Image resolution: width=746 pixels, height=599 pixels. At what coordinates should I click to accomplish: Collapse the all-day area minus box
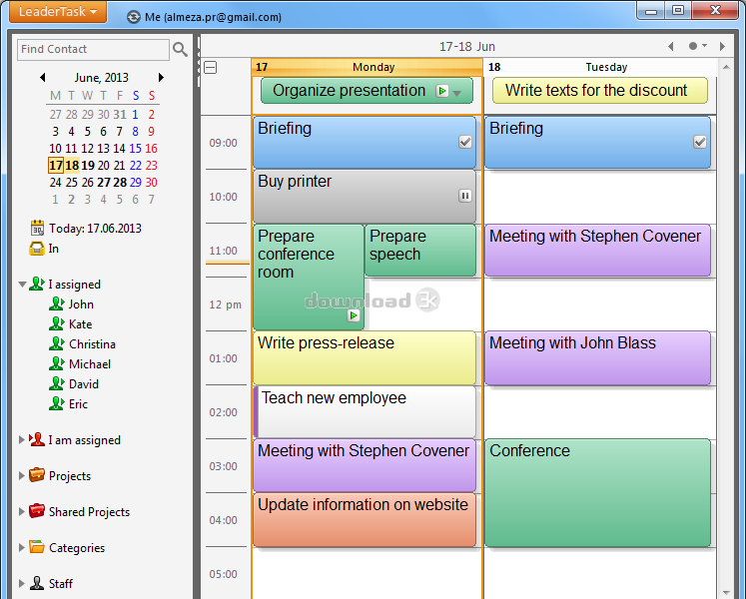(211, 68)
